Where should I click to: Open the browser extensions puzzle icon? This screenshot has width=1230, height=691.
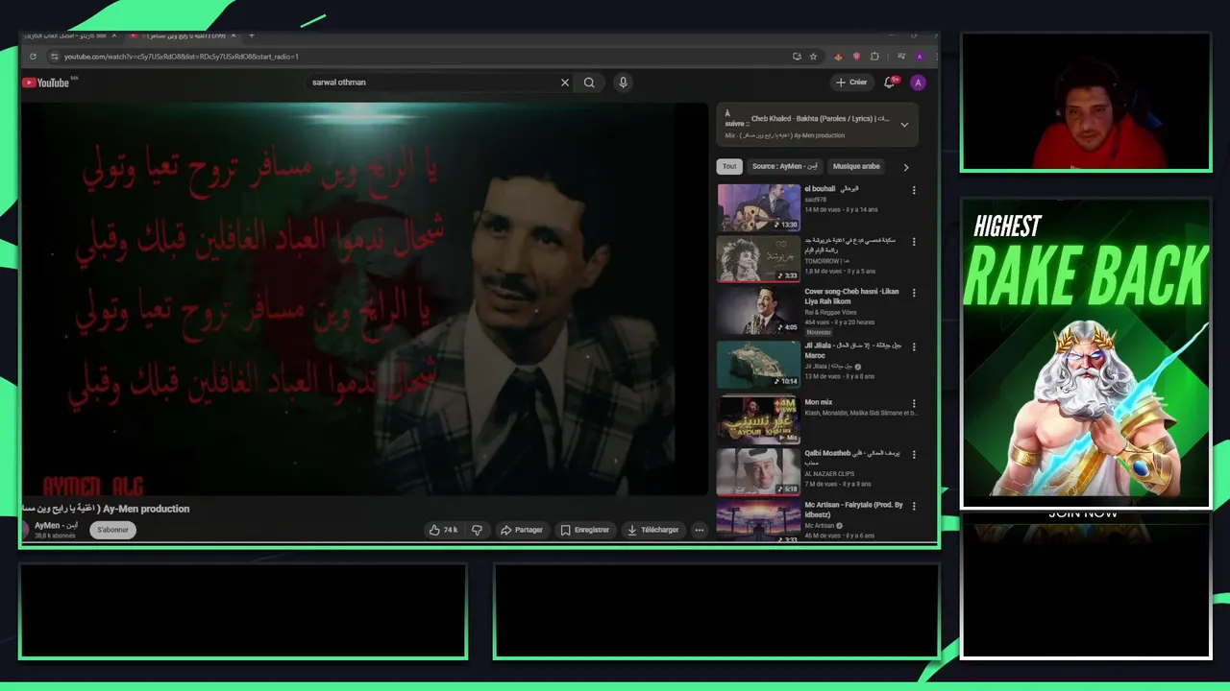874,57
